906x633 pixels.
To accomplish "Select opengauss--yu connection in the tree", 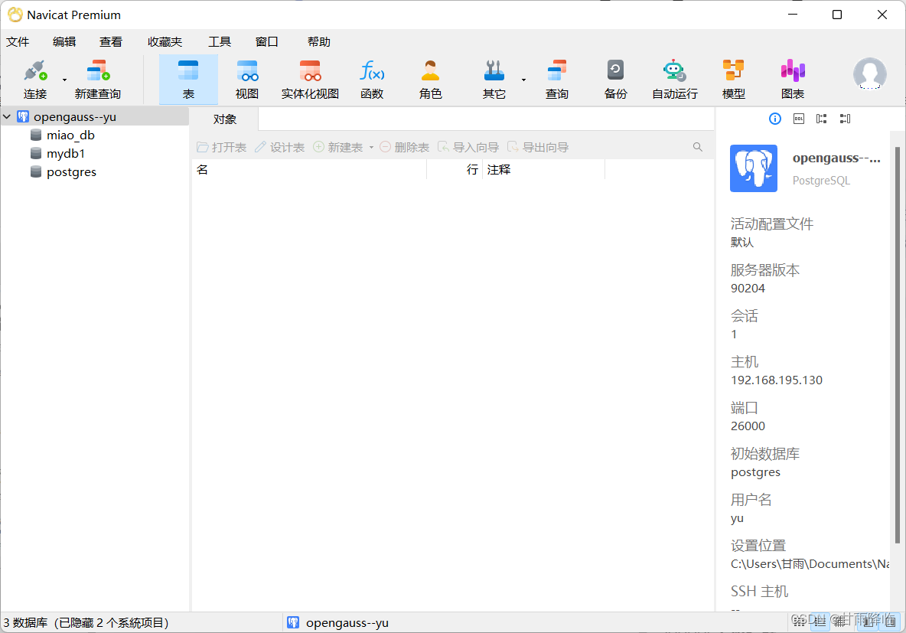I will pyautogui.click(x=74, y=117).
